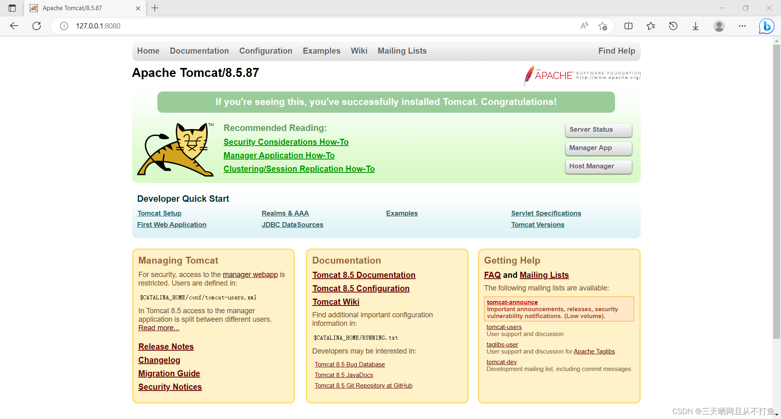Open Tomcat Wiki link
Viewport: 781px width, 419px height.
(336, 302)
